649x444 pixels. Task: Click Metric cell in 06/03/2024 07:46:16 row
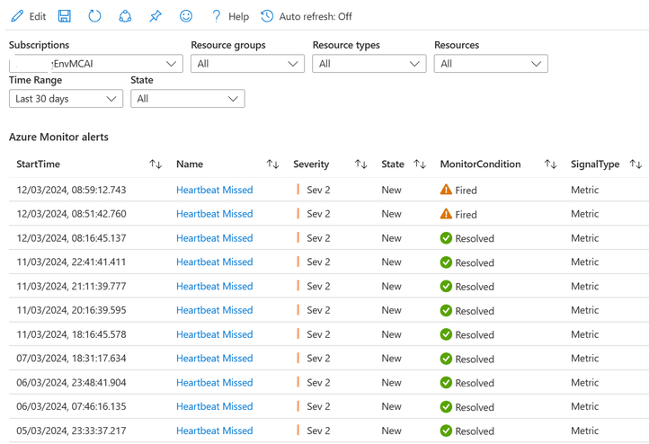(585, 406)
